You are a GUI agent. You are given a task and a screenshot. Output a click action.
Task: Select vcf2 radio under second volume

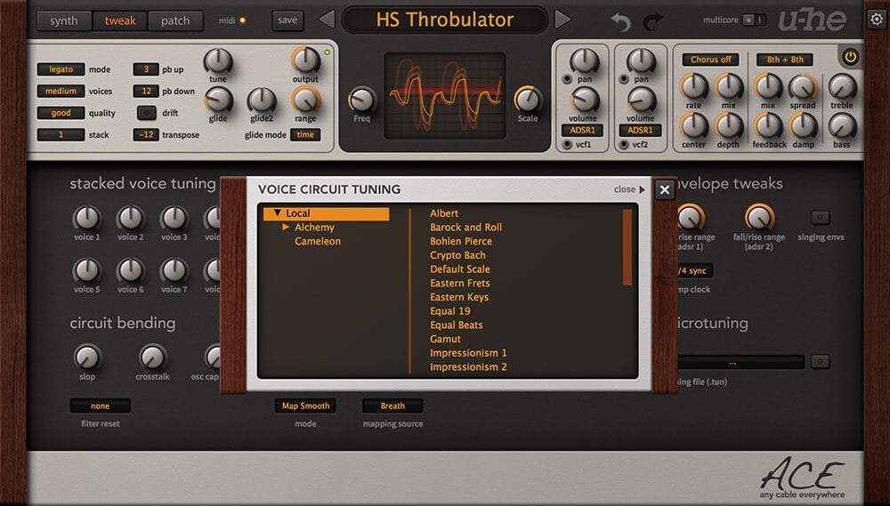(624, 145)
